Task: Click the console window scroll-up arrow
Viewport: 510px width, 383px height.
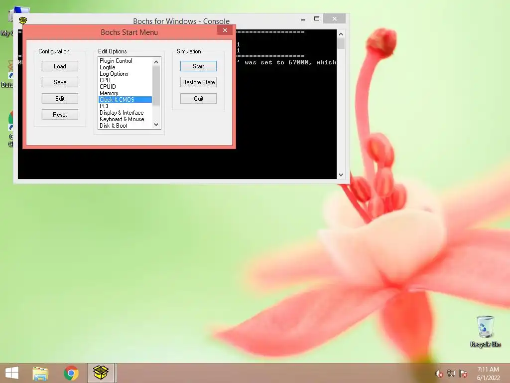Action: pyautogui.click(x=341, y=34)
